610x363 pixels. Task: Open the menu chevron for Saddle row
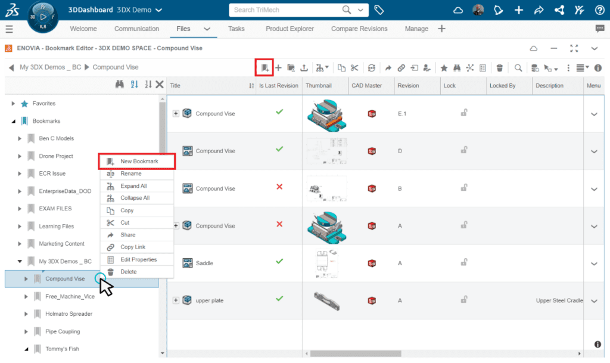(594, 264)
